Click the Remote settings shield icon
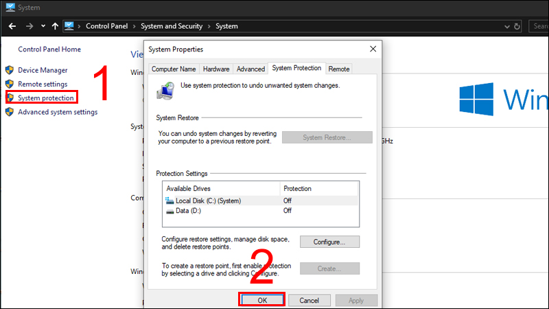 point(10,84)
